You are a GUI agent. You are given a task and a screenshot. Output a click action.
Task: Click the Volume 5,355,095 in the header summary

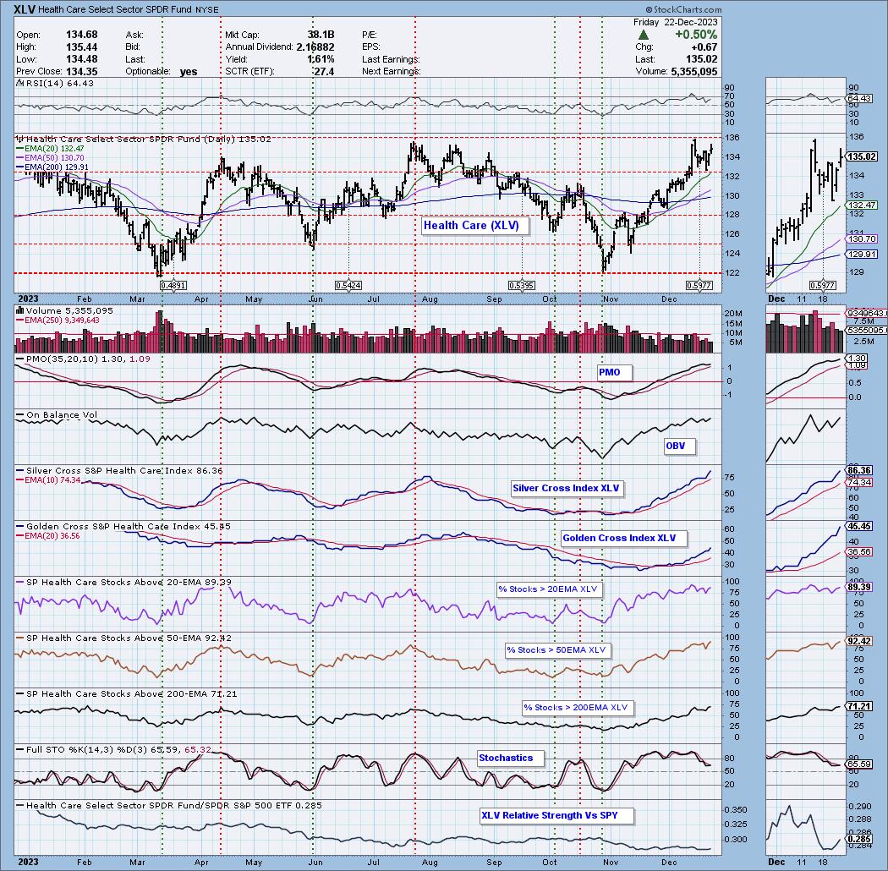tap(677, 72)
